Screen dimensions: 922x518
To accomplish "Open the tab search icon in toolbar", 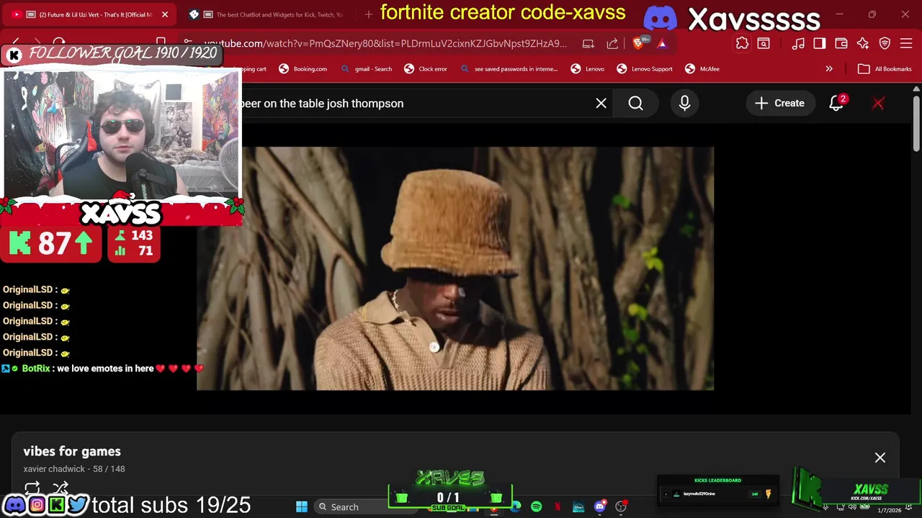I will [764, 44].
